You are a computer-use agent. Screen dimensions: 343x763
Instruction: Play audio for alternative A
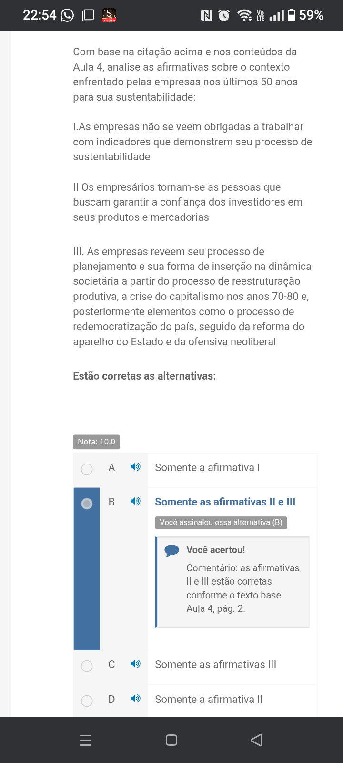click(135, 467)
